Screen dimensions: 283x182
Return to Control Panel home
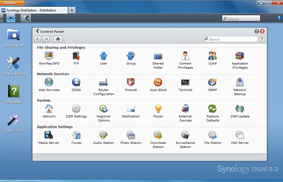pos(58,39)
